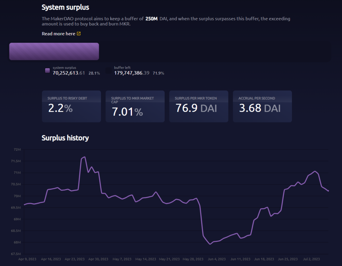Click the buffer left value 179,747,386.39
This screenshot has width=342, height=266.
[132, 73]
